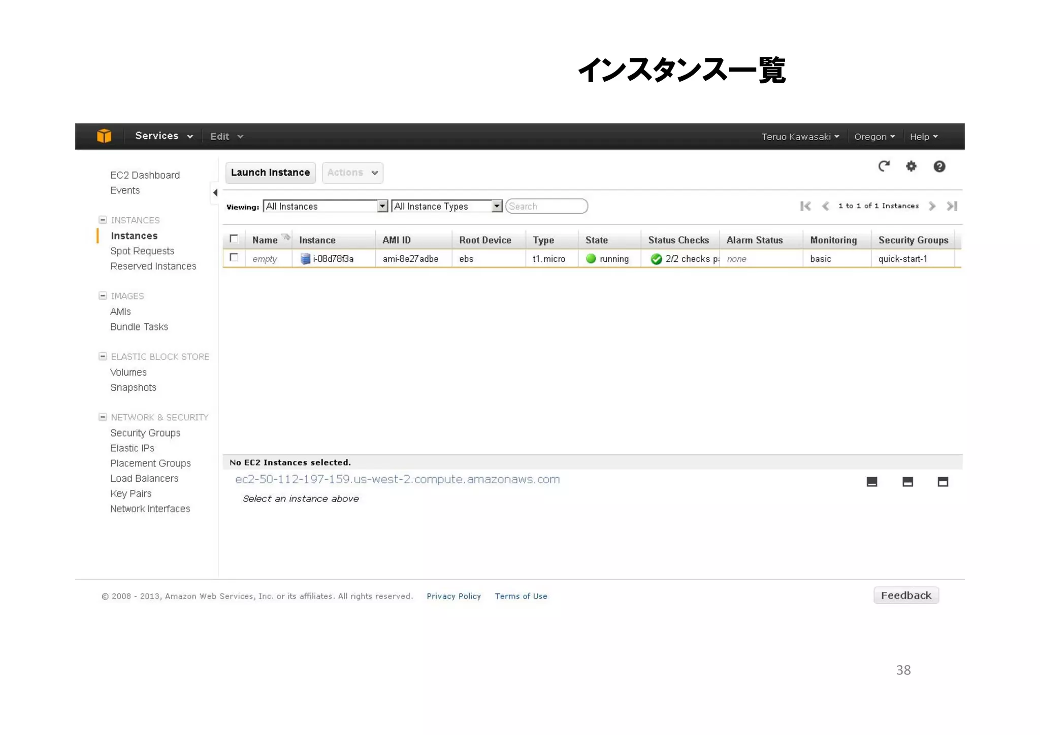The height and width of the screenshot is (735, 1040).
Task: Open Security Groups in sidebar
Action: tap(145, 433)
